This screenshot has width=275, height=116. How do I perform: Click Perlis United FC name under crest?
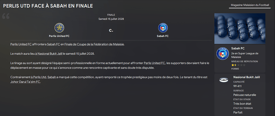[x=59, y=36]
